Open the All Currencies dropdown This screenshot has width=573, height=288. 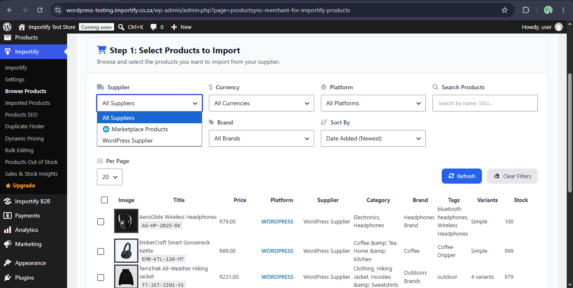point(262,103)
